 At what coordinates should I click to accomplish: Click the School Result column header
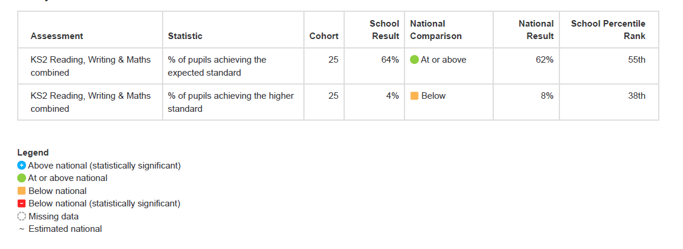click(384, 30)
